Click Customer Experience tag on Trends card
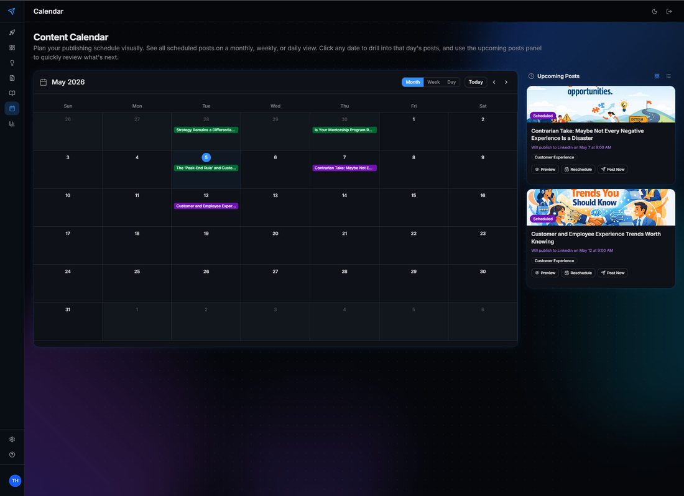Screen dimensions: 684x496 pos(555,260)
